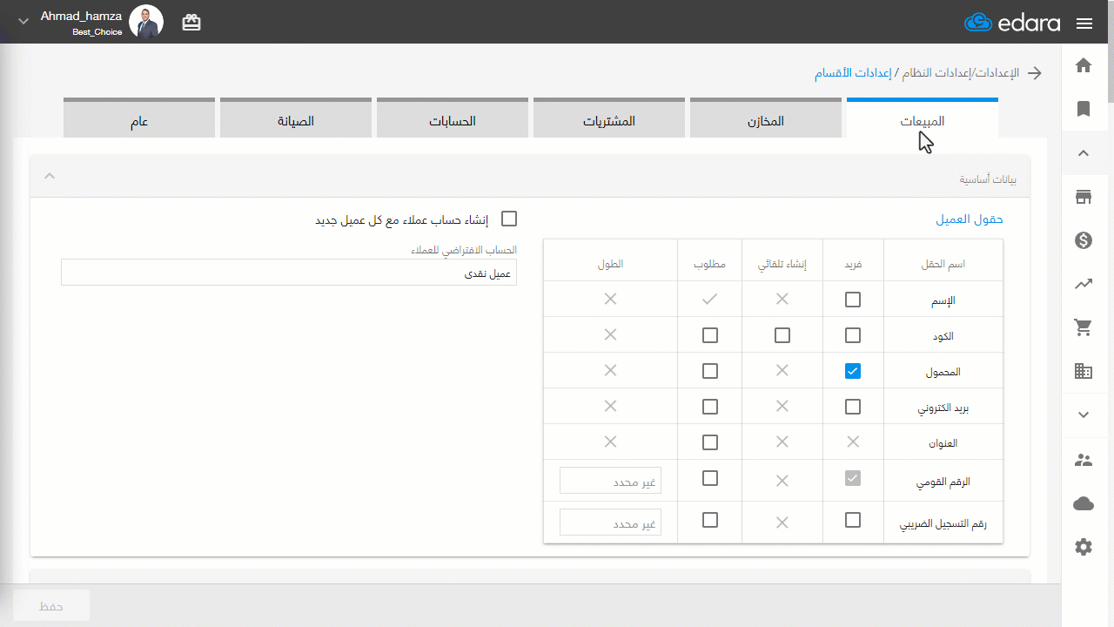Open settings gear icon in sidebar
The width and height of the screenshot is (1114, 627).
(x=1084, y=547)
